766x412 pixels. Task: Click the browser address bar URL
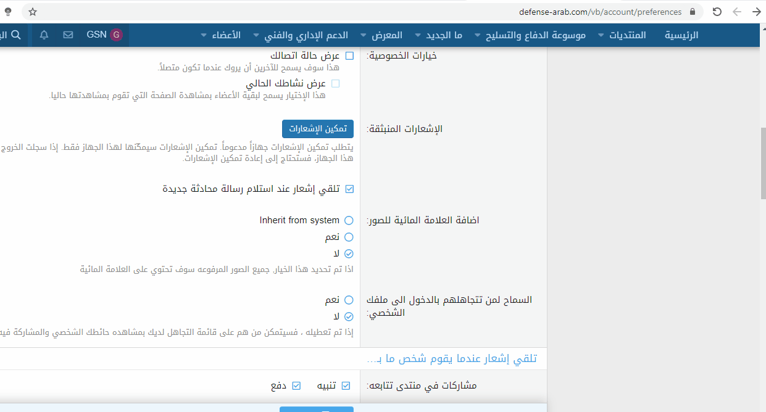click(600, 12)
